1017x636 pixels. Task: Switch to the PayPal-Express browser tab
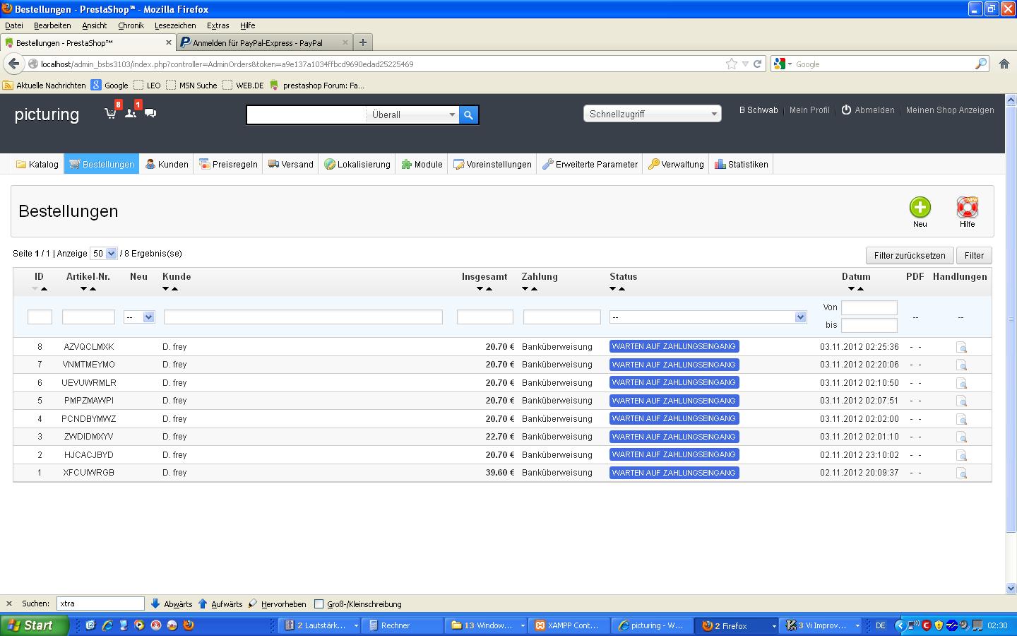point(265,42)
